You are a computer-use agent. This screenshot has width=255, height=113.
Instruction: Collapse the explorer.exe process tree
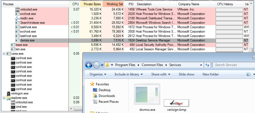click(x=4, y=98)
